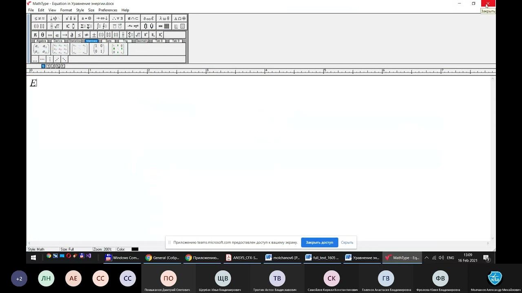This screenshot has width=522, height=293.
Task: Switch to 'General (Собр...' Chrome taskbar window
Action: 162,258
